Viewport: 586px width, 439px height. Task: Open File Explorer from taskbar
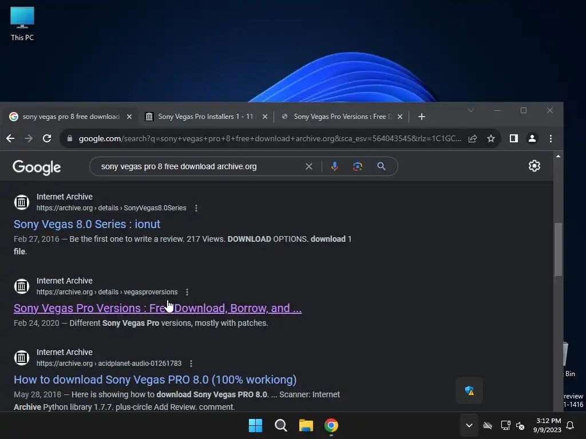(306, 425)
